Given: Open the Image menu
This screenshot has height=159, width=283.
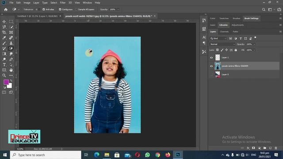Looking at the screenshot, I should (27, 3).
